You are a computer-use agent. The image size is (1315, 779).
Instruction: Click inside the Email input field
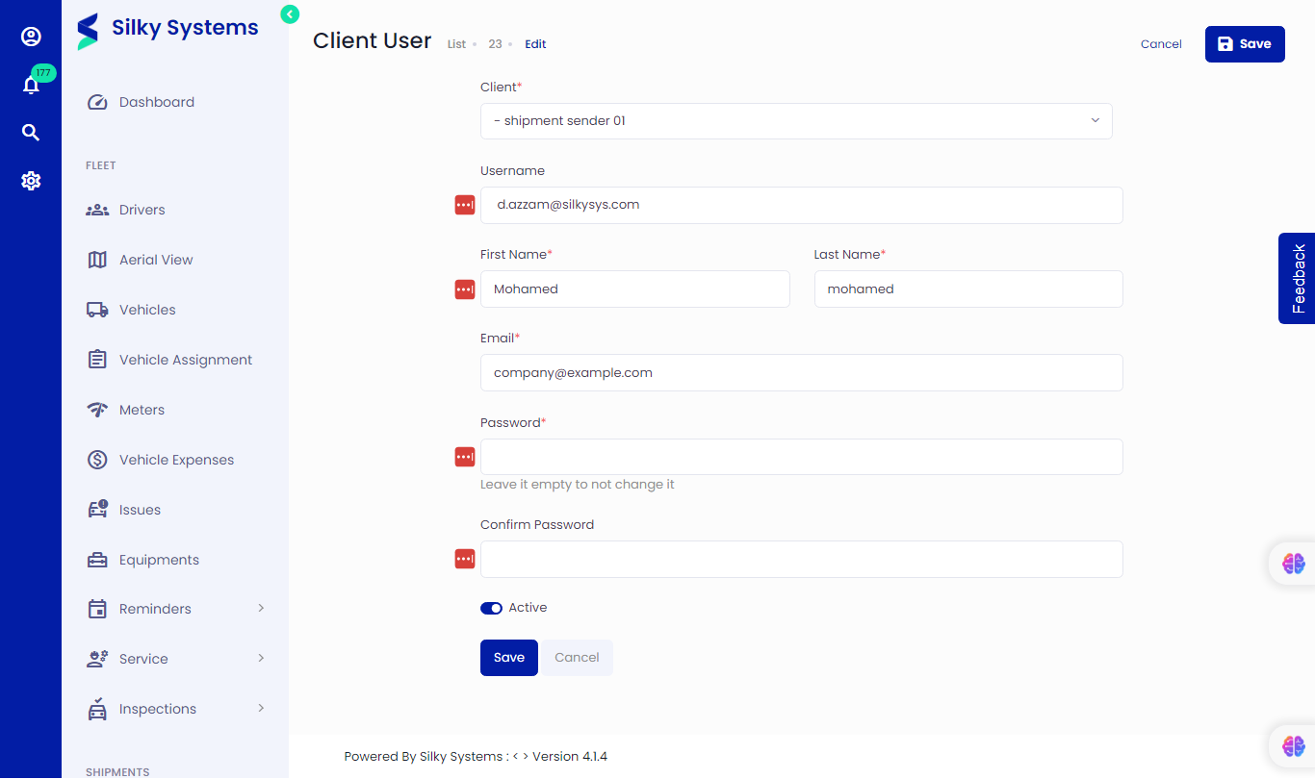coord(801,372)
